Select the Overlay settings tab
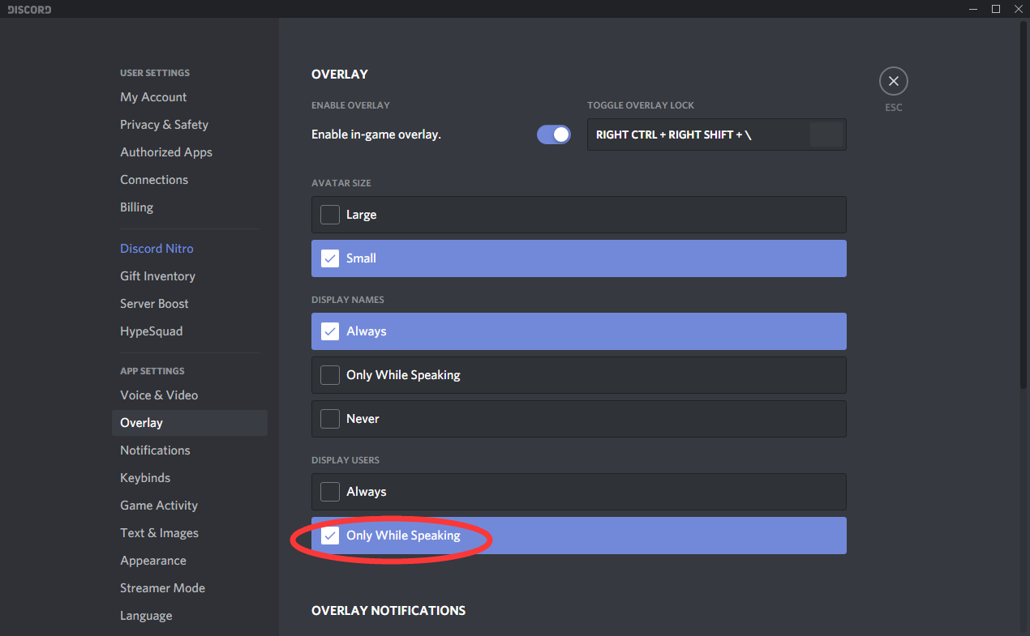 [x=190, y=423]
